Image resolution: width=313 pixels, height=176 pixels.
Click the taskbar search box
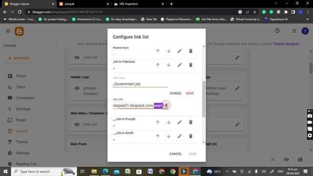coord(44,172)
